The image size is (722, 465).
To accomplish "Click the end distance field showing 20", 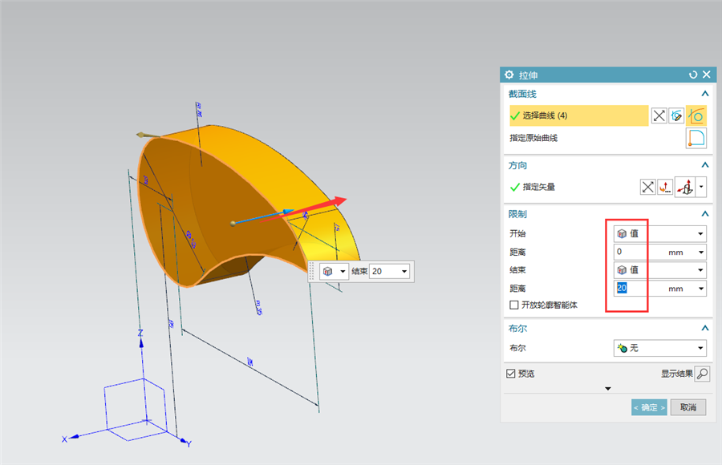I will point(639,288).
